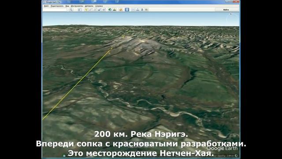Open the planets switcher icon
The height and width of the screenshot is (159, 282).
click(121, 10)
